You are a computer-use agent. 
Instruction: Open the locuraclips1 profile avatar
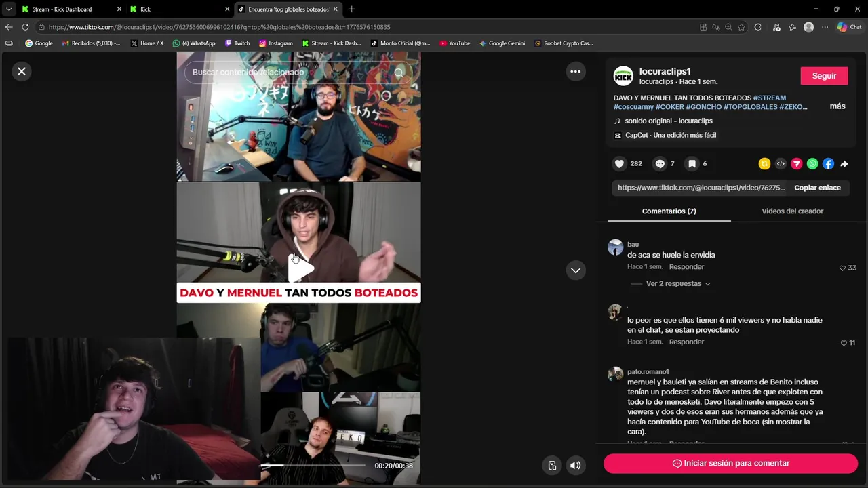point(623,76)
